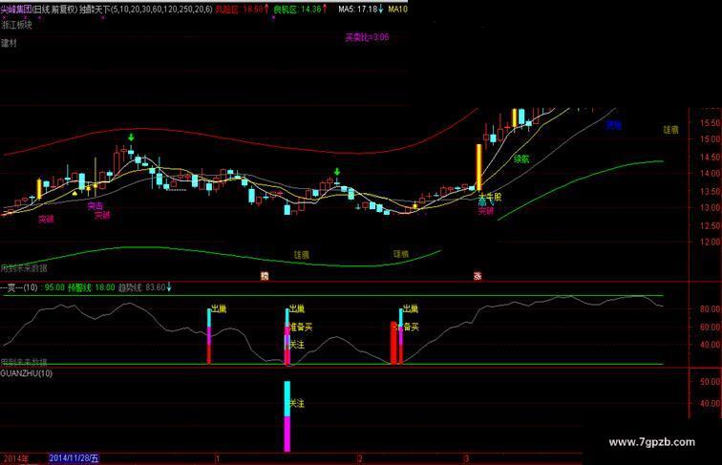Click the GUANZHU(10) indicator name
The height and width of the screenshot is (465, 722).
26,373
